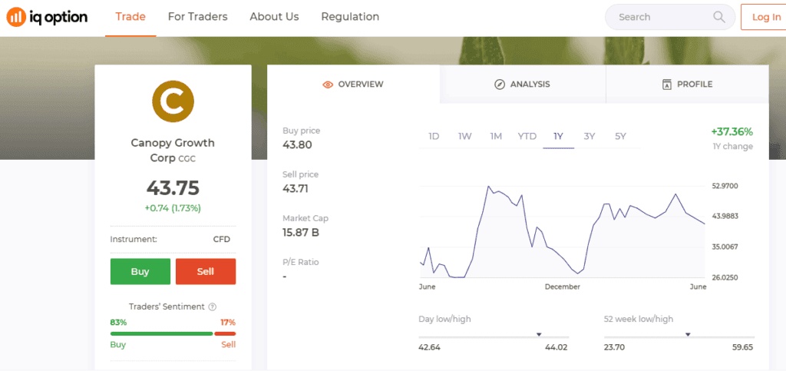Image resolution: width=786 pixels, height=371 pixels.
Task: Select the 1D chart range
Action: tap(434, 137)
